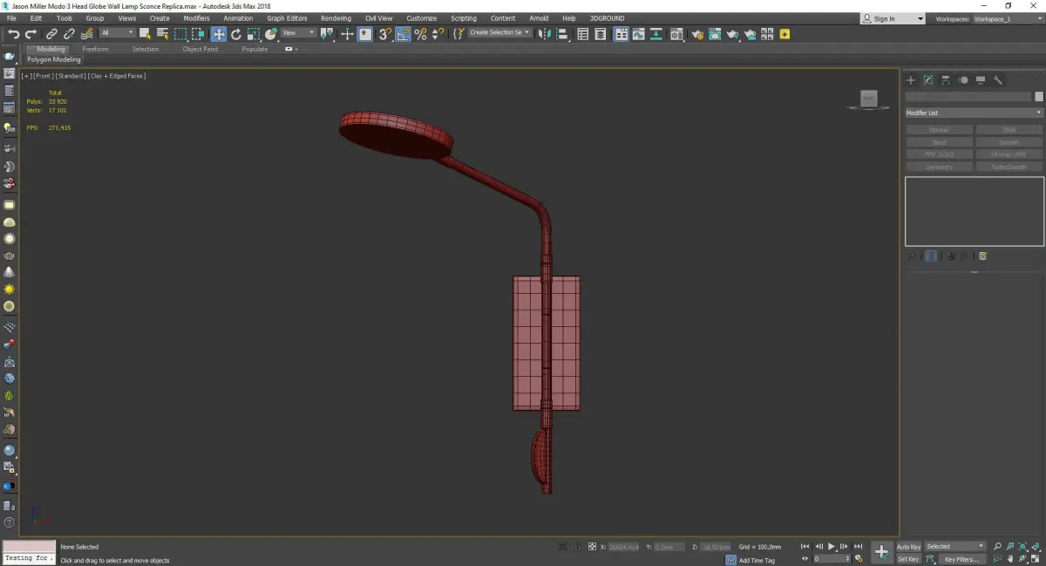Activate Select and Move tool
Viewport: 1046px width, 566px height.
(x=218, y=34)
